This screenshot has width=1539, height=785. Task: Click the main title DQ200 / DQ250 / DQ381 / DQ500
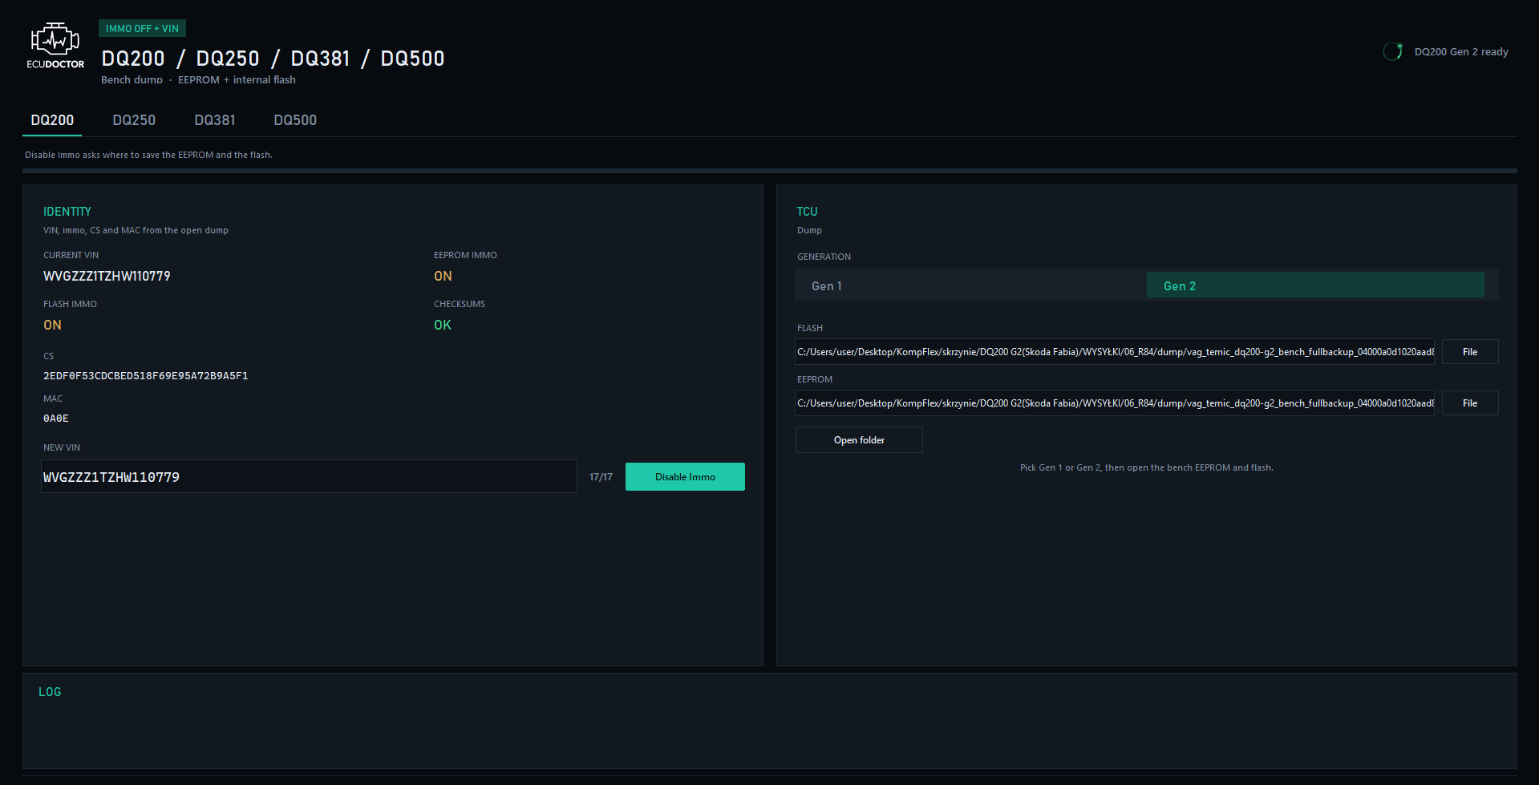(273, 59)
